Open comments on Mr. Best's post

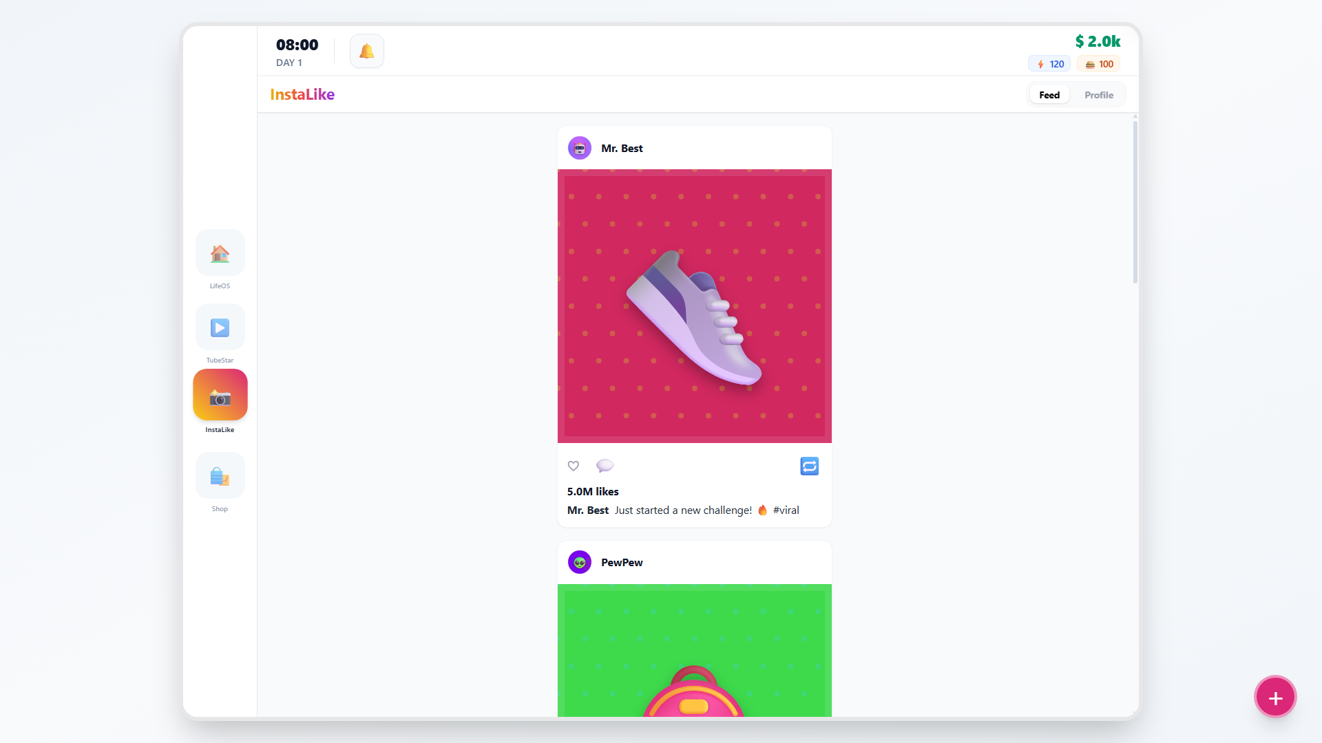point(605,466)
